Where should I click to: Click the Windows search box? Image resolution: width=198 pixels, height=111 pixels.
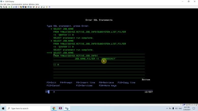coord(28,108)
